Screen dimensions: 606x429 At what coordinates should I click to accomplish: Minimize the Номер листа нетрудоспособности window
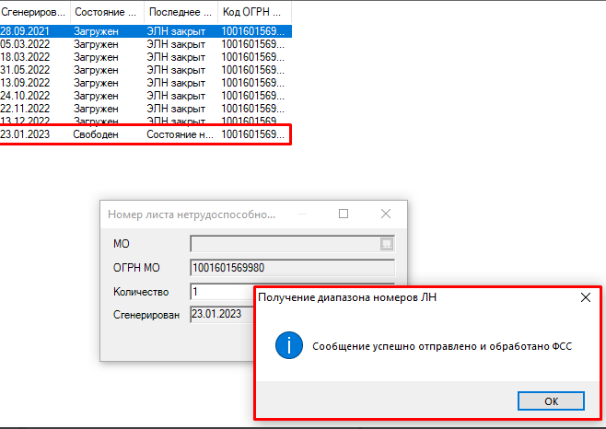301,214
